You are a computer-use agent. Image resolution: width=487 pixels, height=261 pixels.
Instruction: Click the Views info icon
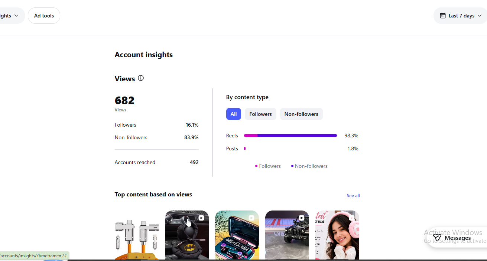(x=141, y=78)
